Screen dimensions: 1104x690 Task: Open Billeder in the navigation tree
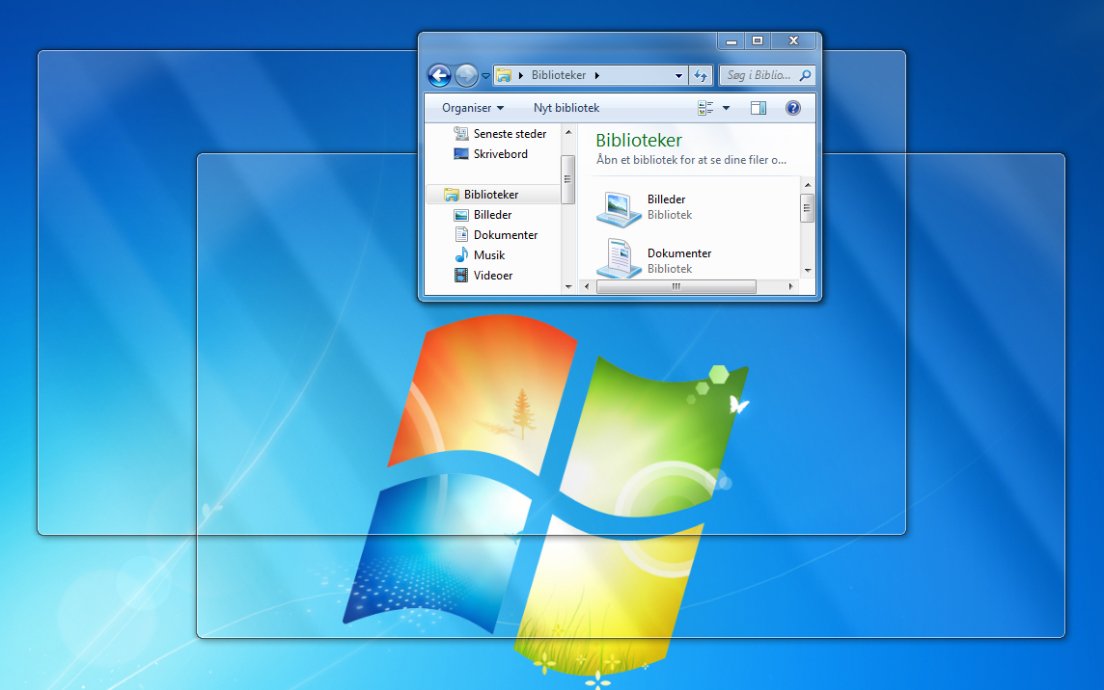click(x=492, y=215)
